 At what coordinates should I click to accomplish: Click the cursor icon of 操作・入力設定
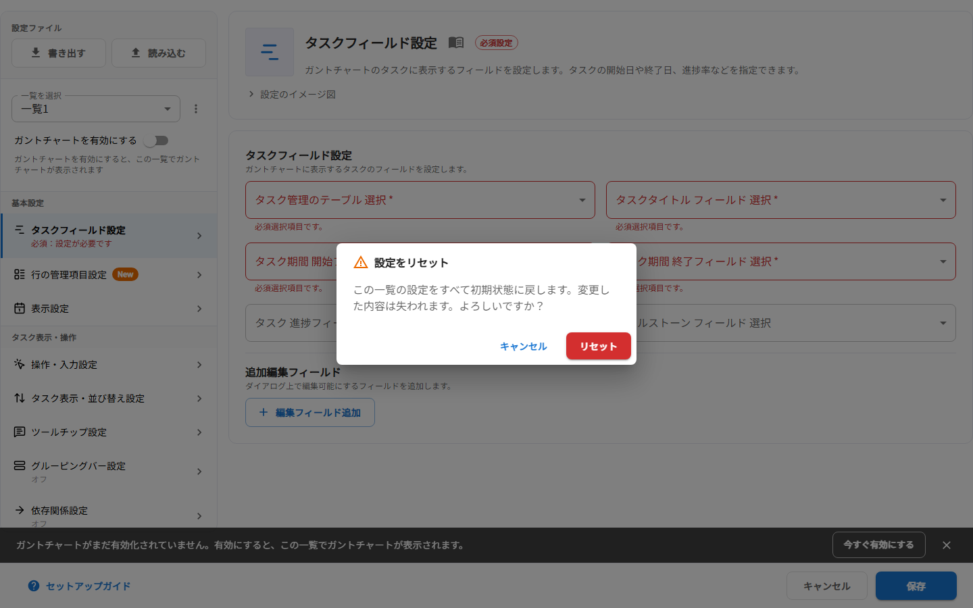20,364
